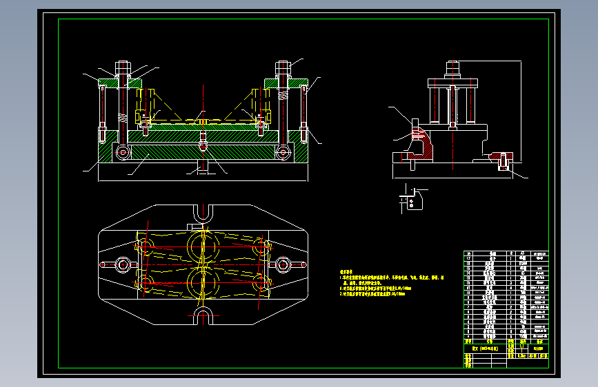The height and width of the screenshot is (387, 598).
Task: Pick the left hex nut in plan view
Action: (123, 264)
